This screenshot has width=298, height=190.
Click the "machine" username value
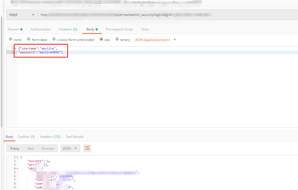click(x=48, y=48)
